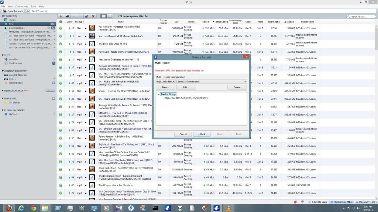This screenshot has height=212, width=378.
Task: Open Library in My Torrents sidebar
Action: coord(12,20)
